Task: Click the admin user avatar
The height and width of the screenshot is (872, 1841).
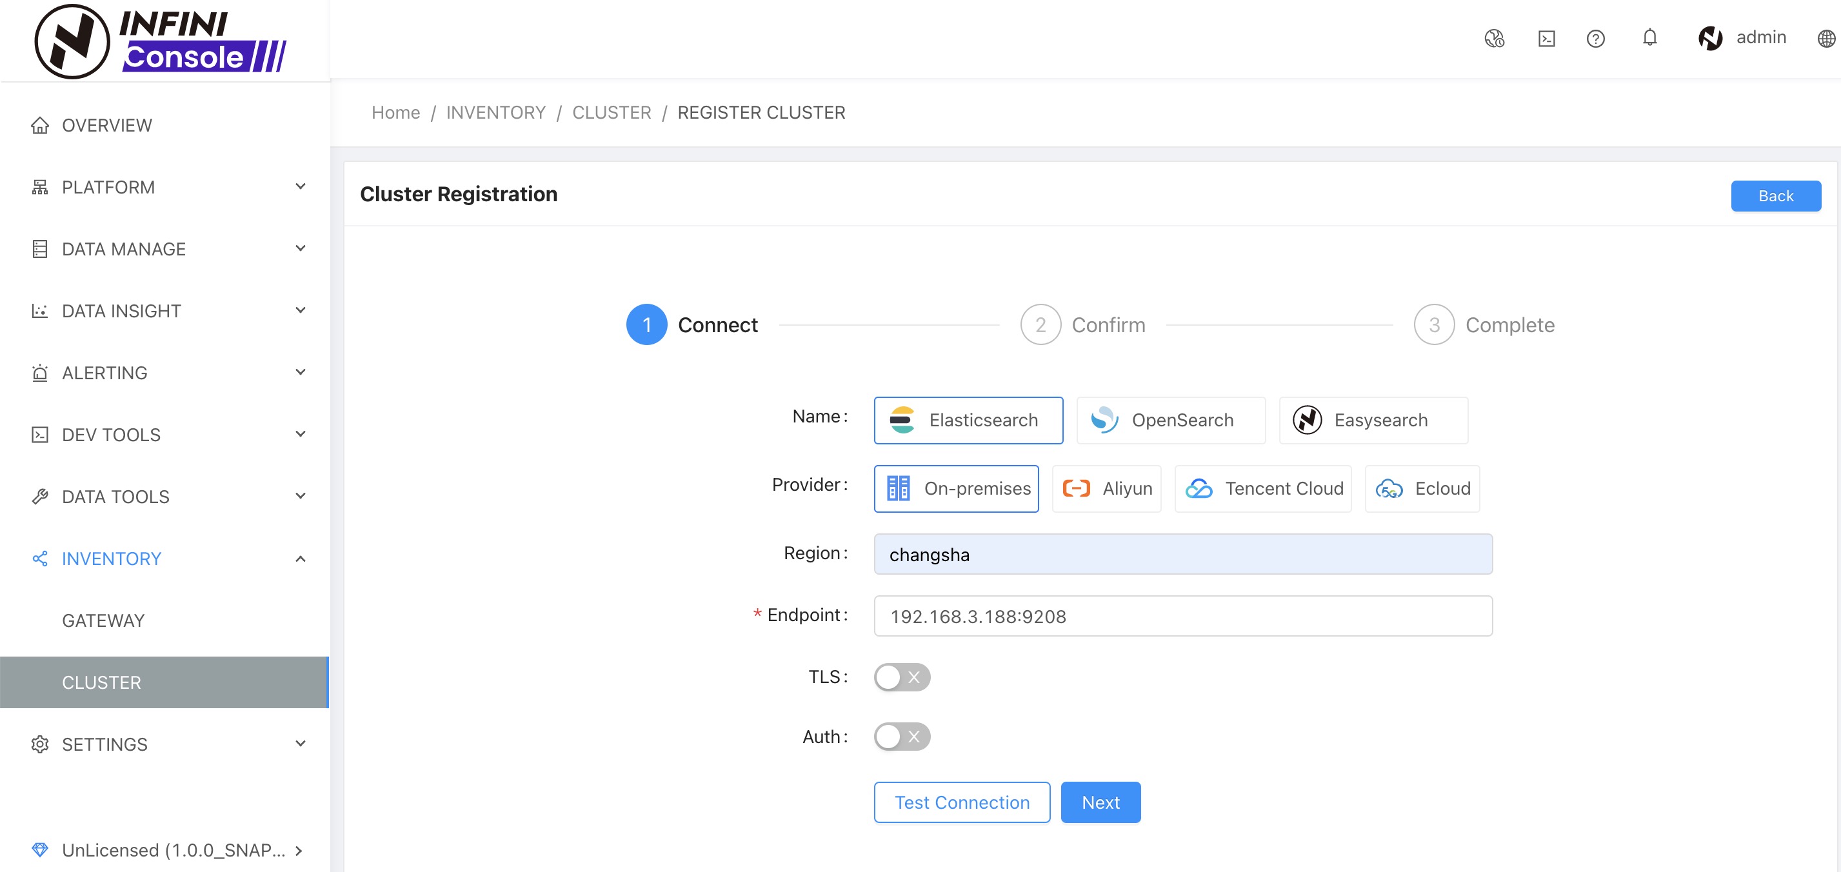Action: click(x=1709, y=39)
